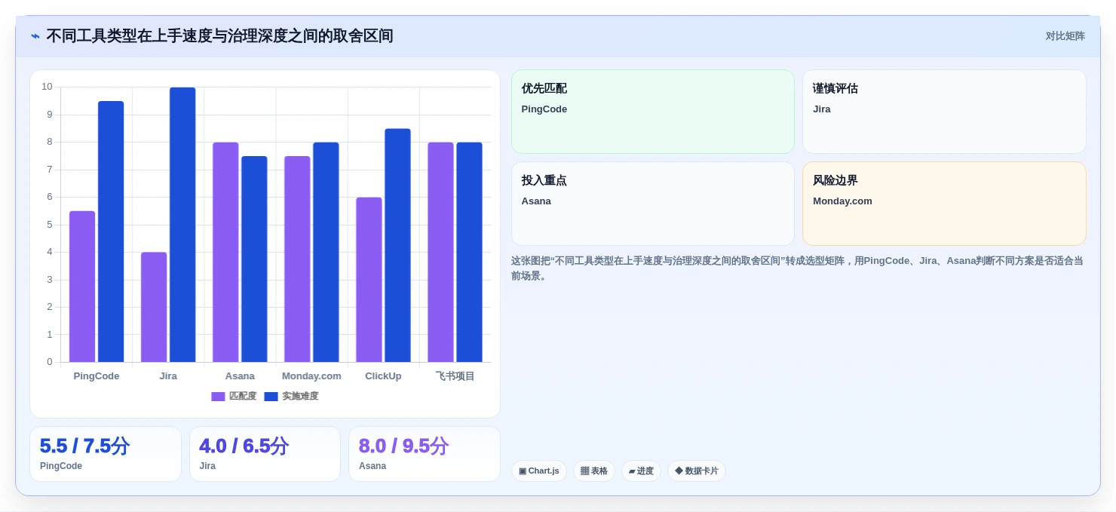This screenshot has width=1116, height=512.
Task: Click the y-axis value 0
Action: [50, 362]
